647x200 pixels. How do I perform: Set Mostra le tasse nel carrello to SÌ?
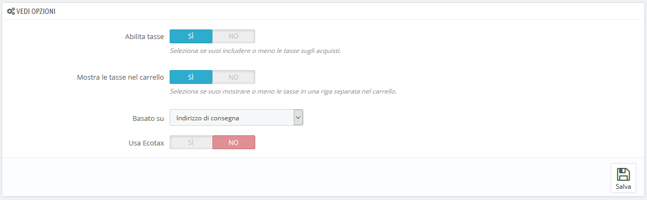click(x=191, y=77)
